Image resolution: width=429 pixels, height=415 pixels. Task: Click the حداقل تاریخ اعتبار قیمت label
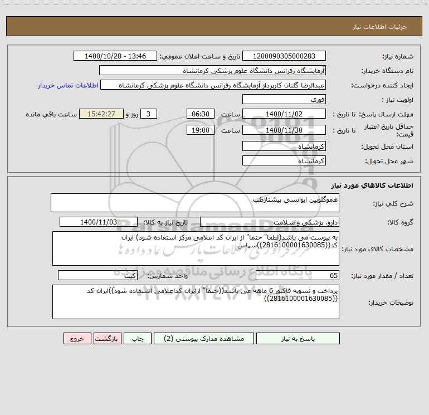pos(389,130)
